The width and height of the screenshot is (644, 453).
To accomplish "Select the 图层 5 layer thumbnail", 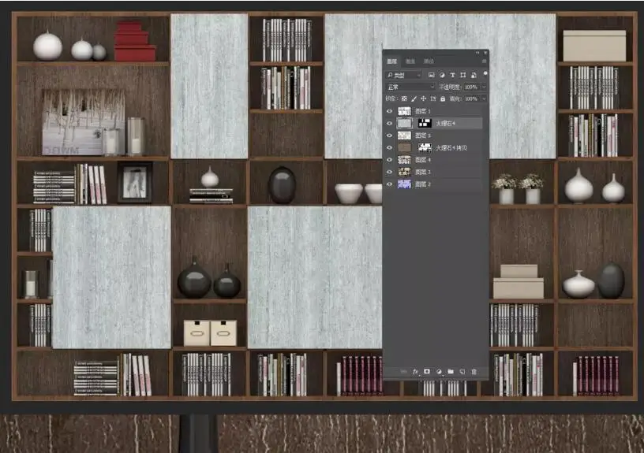I will pyautogui.click(x=404, y=136).
